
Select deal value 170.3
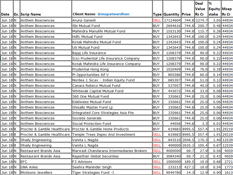coord(201,140)
